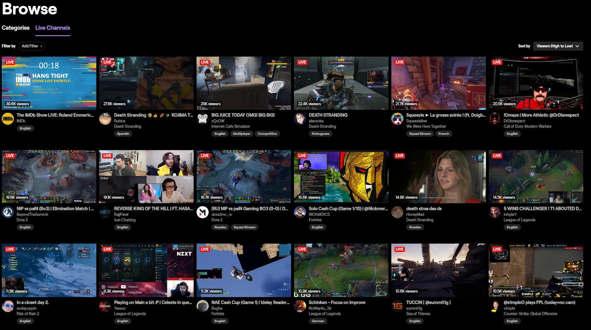Image resolution: width=591 pixels, height=330 pixels.
Task: Open Squeezielive channel avatar
Action: [397, 119]
